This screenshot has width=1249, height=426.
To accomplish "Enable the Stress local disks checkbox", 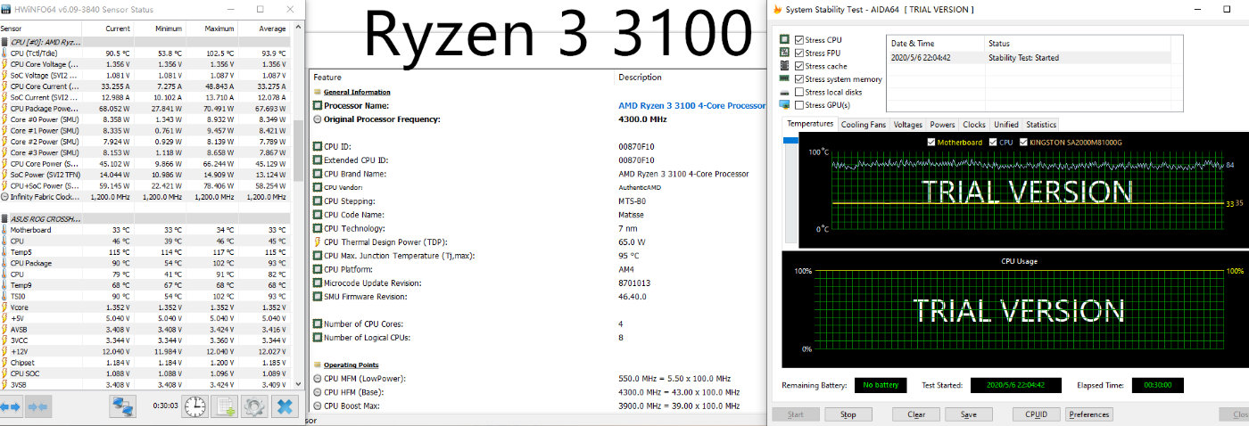I will 799,92.
